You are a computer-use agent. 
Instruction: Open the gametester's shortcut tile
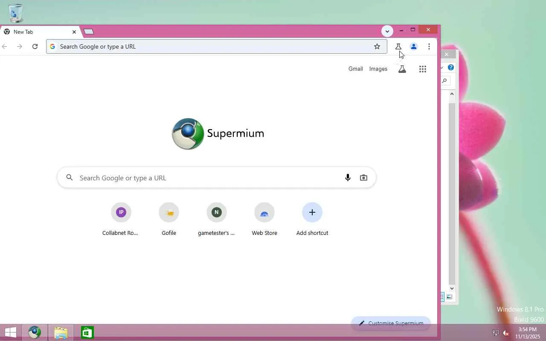pos(216,220)
